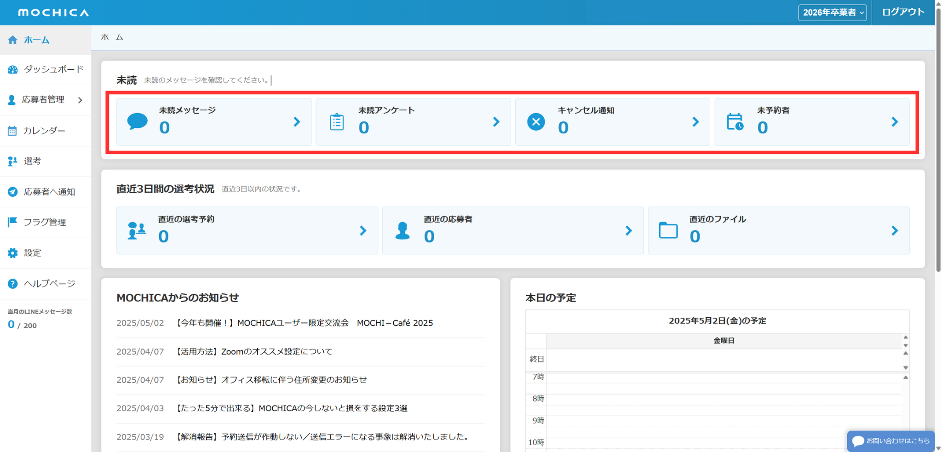Open the 2026年卒業者 graduate year dropdown
942x452 pixels.
832,12
